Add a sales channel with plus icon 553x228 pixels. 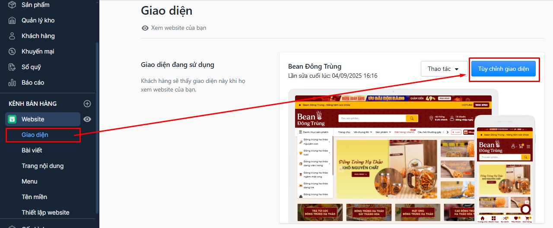(x=87, y=104)
